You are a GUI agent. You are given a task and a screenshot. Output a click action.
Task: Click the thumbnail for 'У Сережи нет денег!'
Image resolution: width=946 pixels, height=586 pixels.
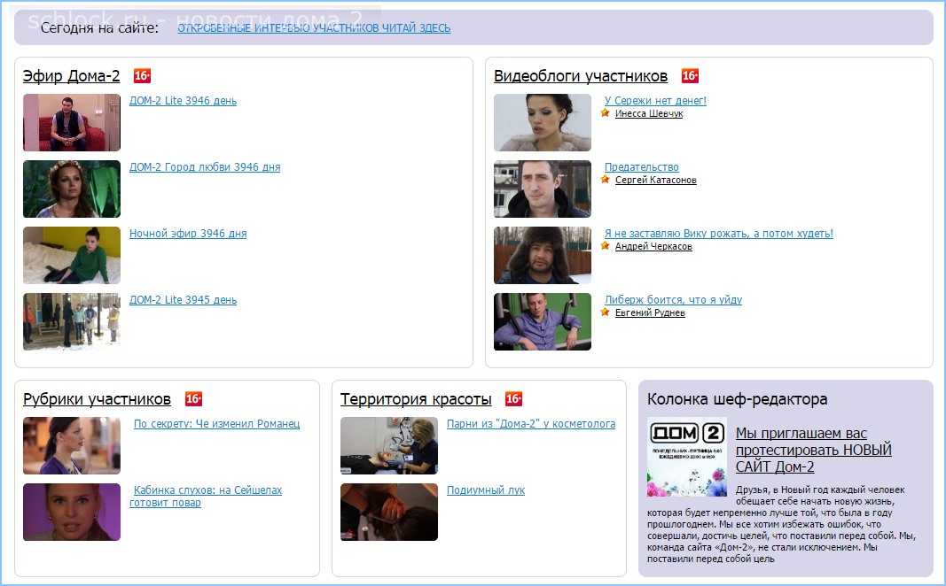pyautogui.click(x=543, y=122)
